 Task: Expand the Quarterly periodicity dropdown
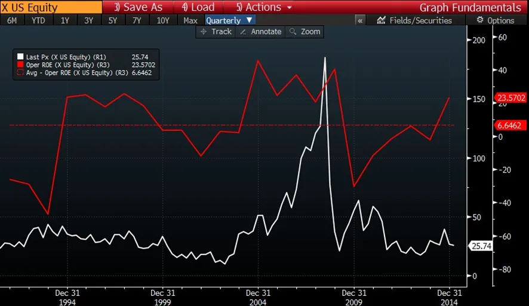[x=229, y=20]
